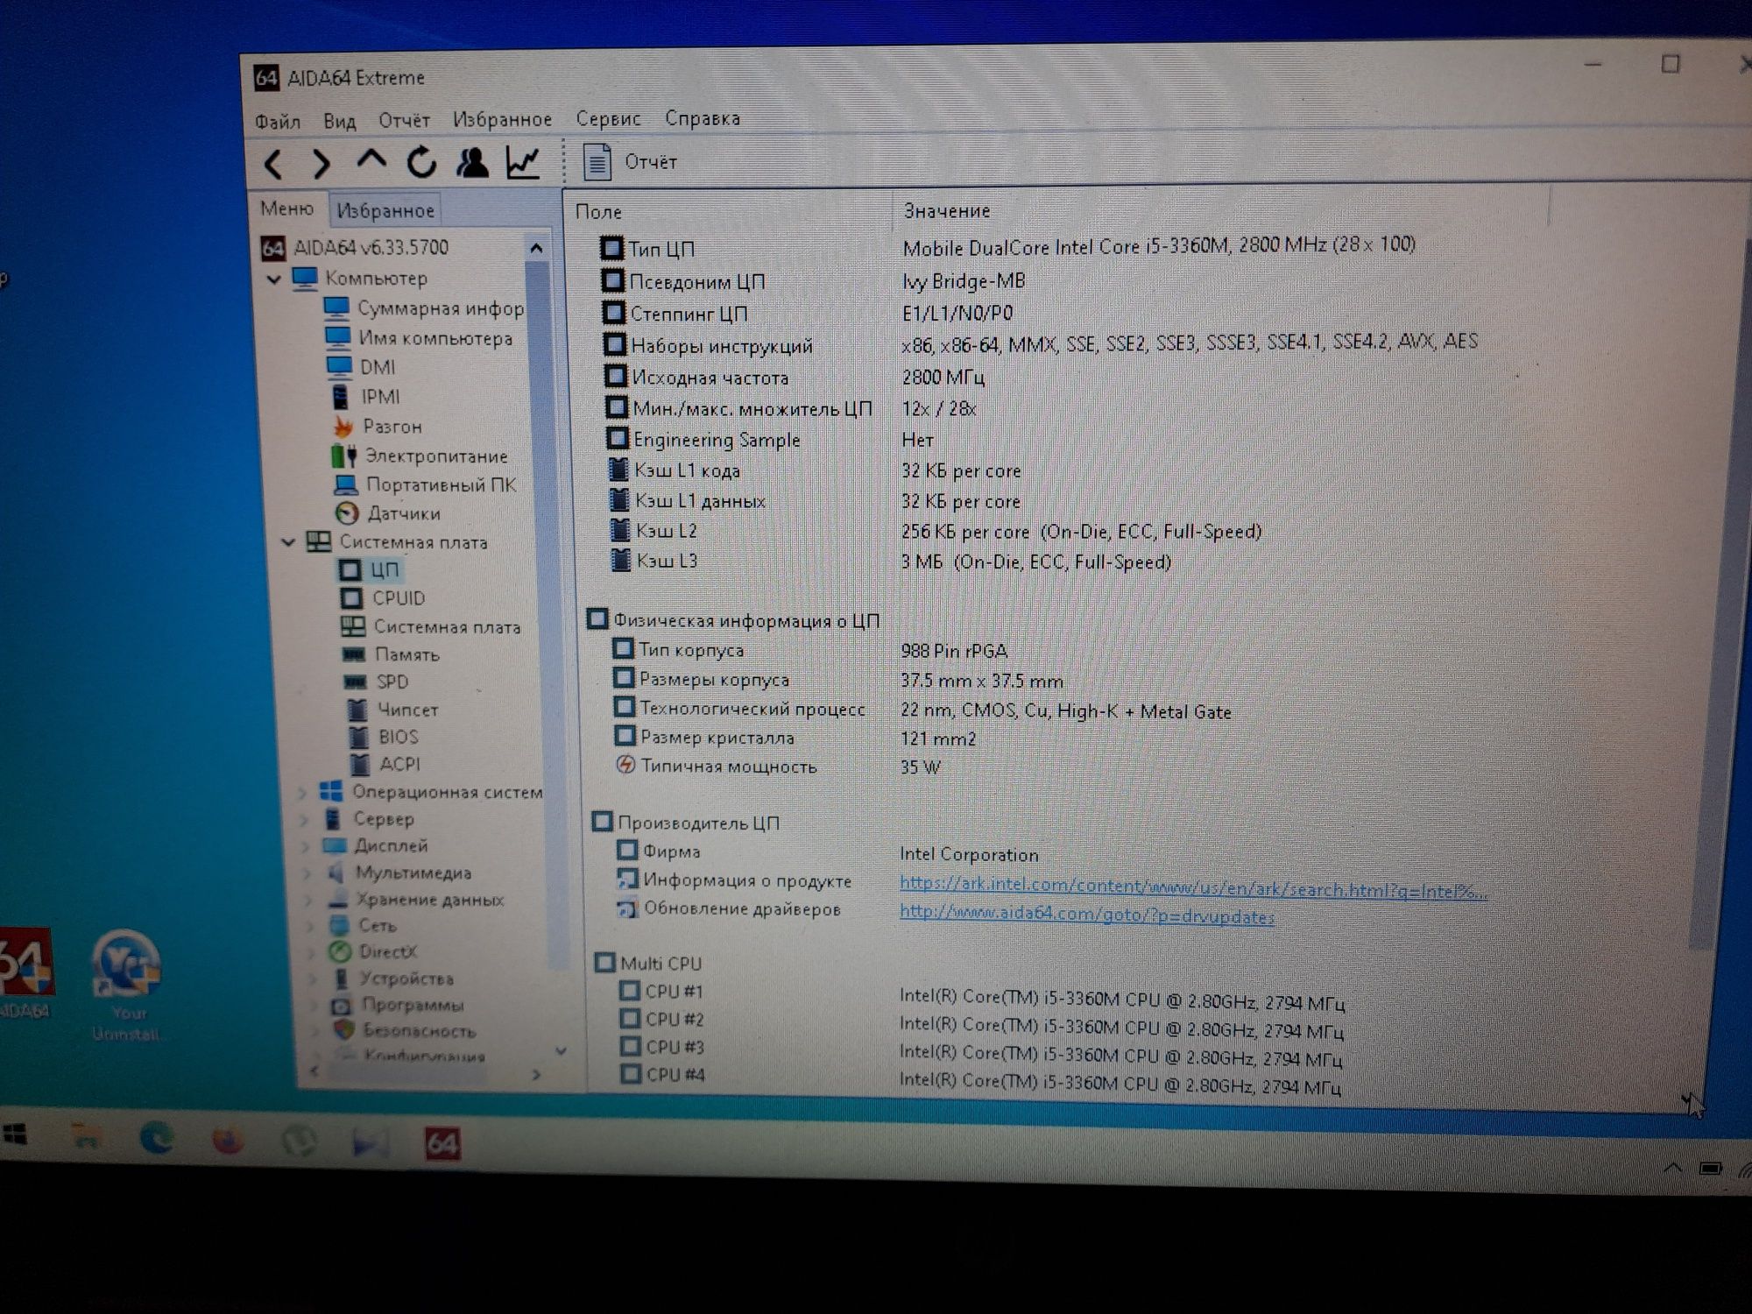Open the Справка menu
The image size is (1752, 1314).
(703, 117)
